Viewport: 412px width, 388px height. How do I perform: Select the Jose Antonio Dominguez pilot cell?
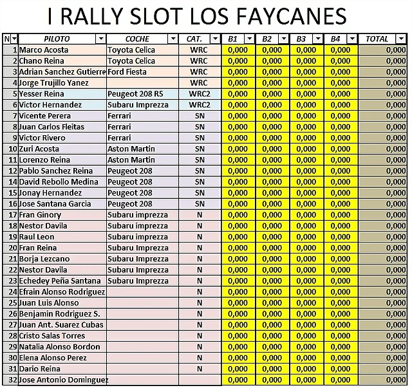(62, 380)
